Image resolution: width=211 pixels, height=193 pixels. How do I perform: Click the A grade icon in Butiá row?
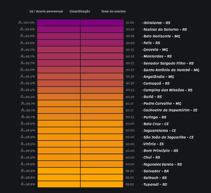coord(22,97)
